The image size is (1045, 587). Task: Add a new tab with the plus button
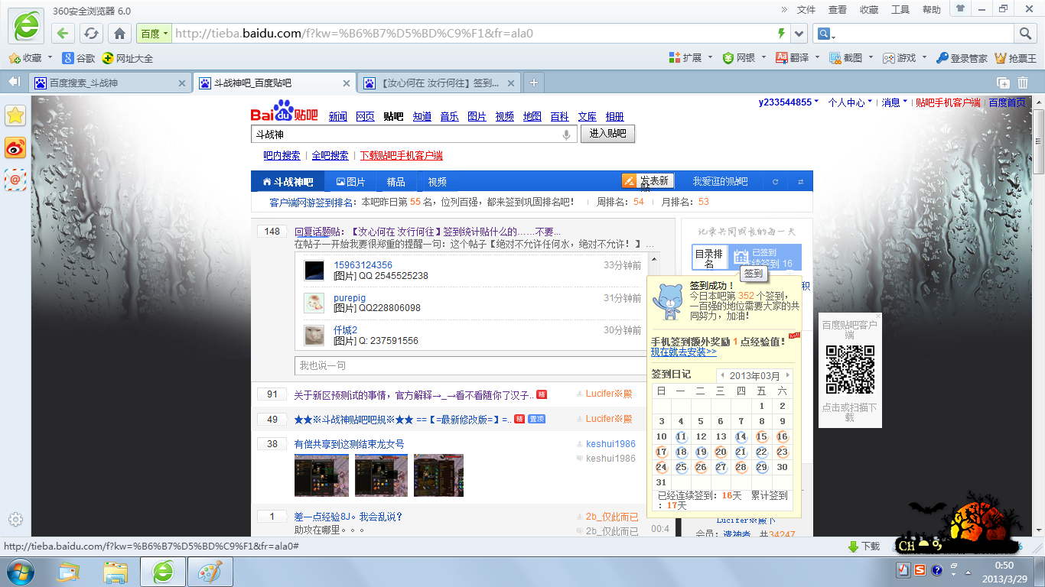[x=534, y=83]
